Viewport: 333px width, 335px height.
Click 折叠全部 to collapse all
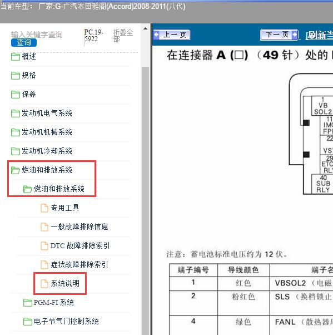pyautogui.click(x=123, y=36)
